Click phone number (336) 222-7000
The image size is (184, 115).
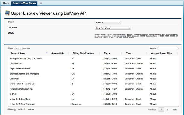110,59
